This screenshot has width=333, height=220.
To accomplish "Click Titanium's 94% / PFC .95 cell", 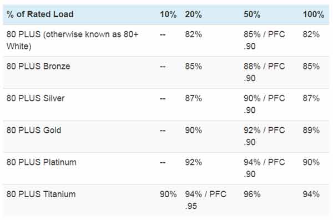I will click(205, 200).
